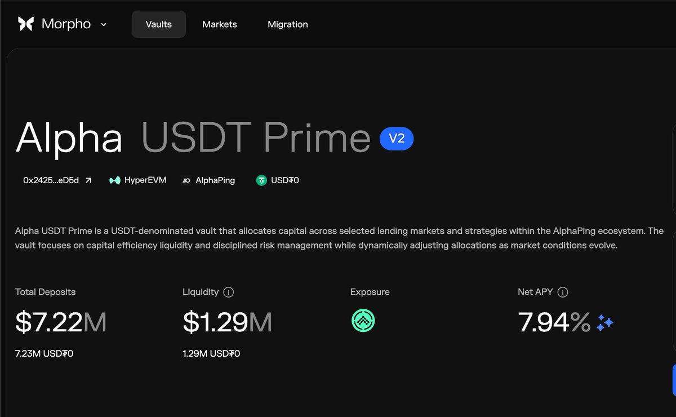Click the USD₮0 token icon
Screen dimensions: 676x417
coord(261,180)
